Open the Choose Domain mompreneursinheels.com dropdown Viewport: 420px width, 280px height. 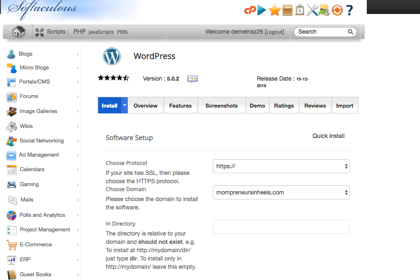[x=281, y=192]
